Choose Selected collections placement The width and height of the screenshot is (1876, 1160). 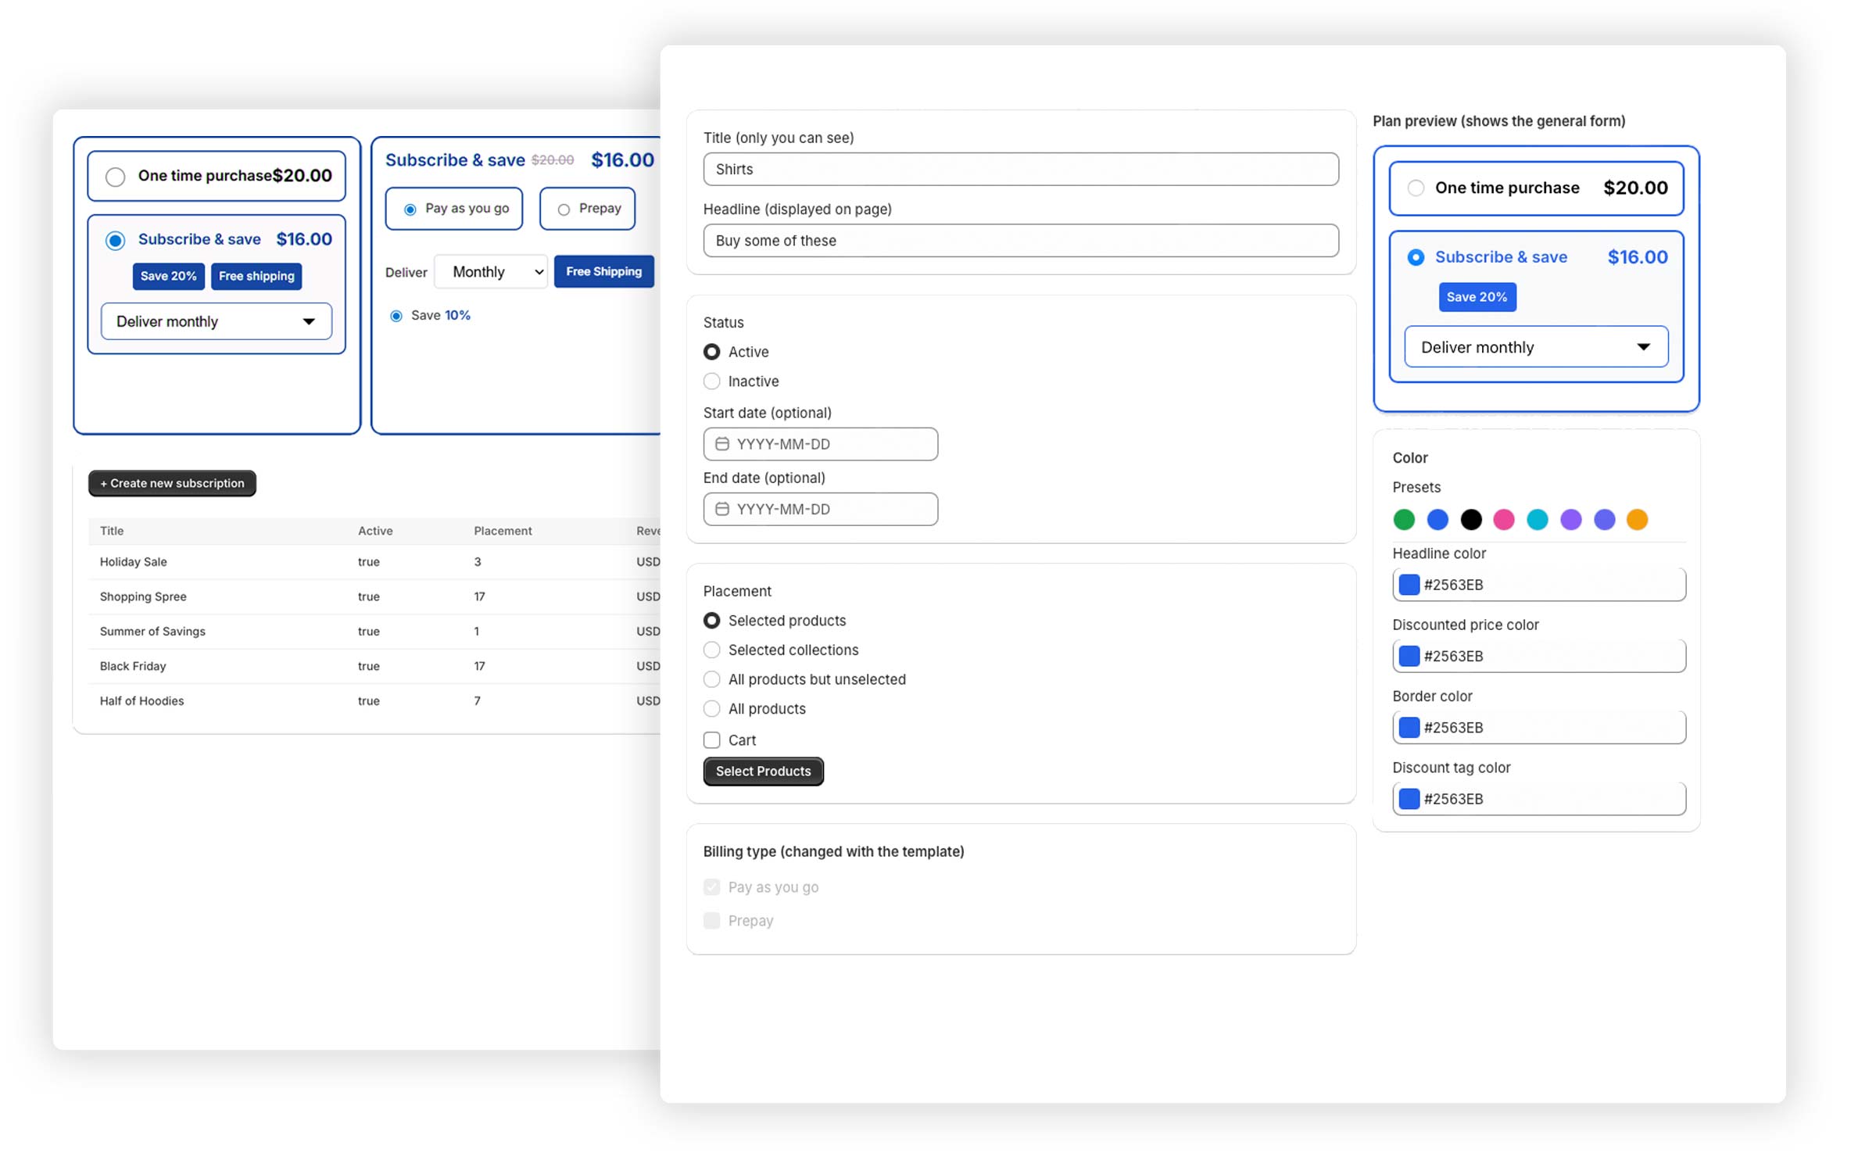(x=711, y=650)
